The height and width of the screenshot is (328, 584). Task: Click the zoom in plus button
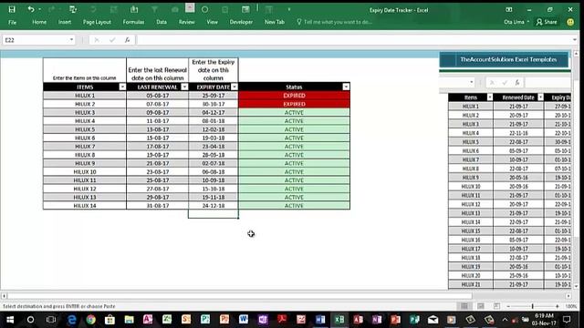[x=558, y=306]
